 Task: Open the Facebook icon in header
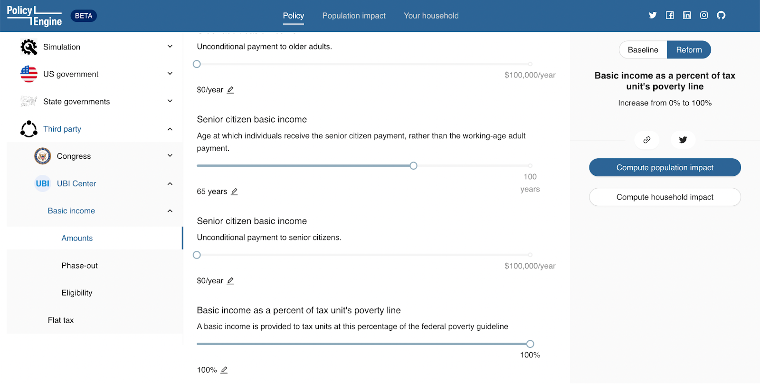click(670, 15)
